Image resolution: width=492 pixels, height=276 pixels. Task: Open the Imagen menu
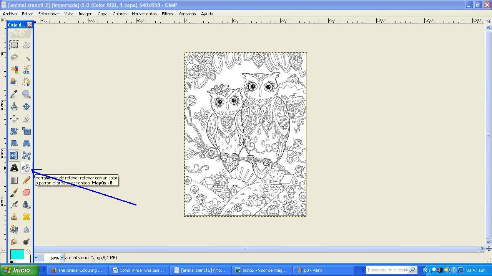tap(85, 14)
